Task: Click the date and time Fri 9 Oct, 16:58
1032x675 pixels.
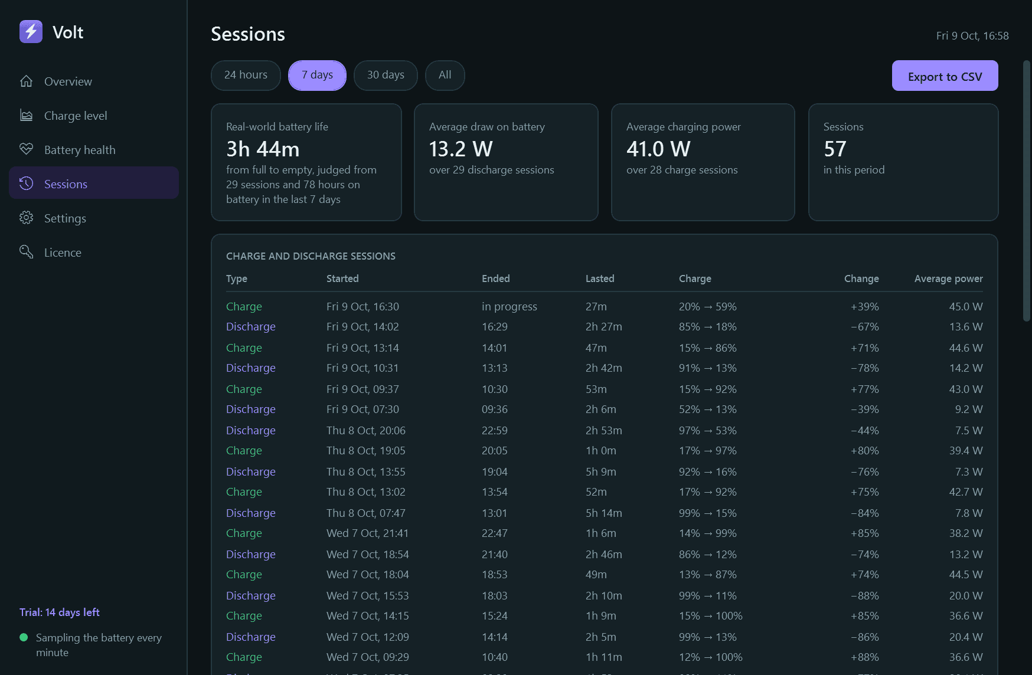Action: [x=972, y=36]
